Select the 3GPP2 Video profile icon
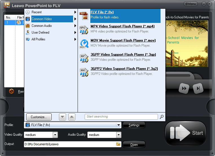 pyautogui.click(x=84, y=72)
